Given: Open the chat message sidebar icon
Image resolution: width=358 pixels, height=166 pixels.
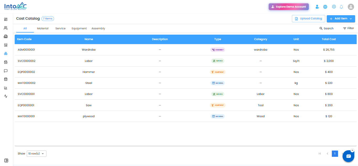Looking at the screenshot, I should (6, 71).
